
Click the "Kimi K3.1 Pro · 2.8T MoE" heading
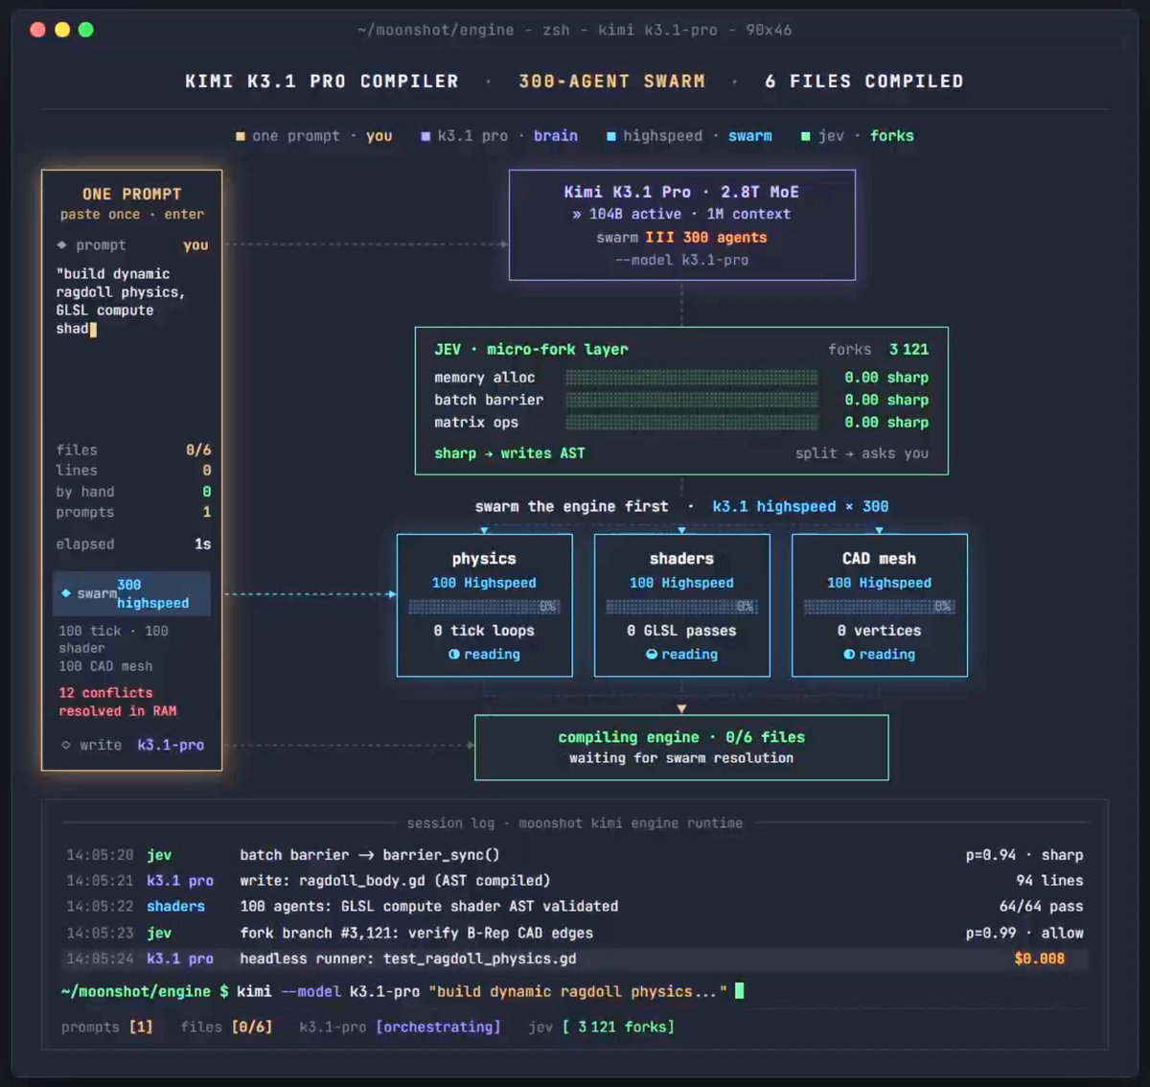(x=681, y=192)
